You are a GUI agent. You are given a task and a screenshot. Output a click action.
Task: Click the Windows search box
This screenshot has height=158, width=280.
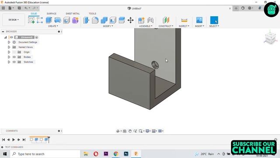[45, 154]
